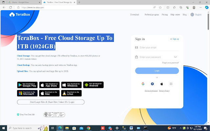This screenshot has height=131, width=210.
Task: Open Settings gear on the taskbar
Action: [117, 128]
